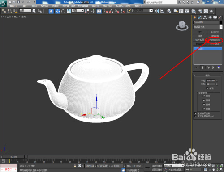Toggle the 生成贴图坐标 checkbox
This screenshot has width=224, height=172.
tap(195, 113)
